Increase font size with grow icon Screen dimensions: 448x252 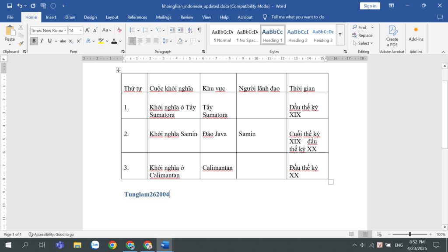[x=87, y=30]
